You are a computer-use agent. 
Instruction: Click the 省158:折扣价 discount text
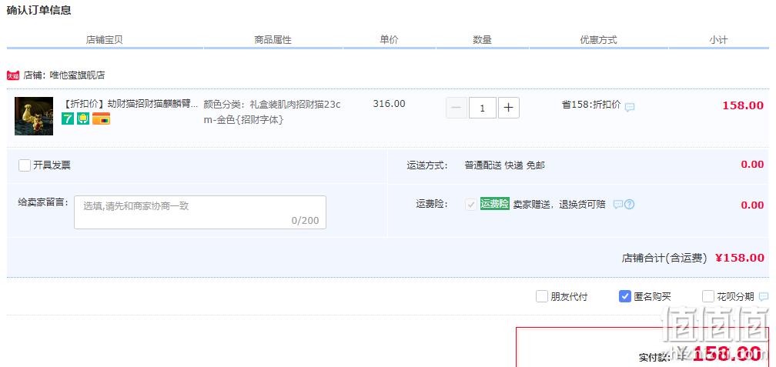click(591, 105)
